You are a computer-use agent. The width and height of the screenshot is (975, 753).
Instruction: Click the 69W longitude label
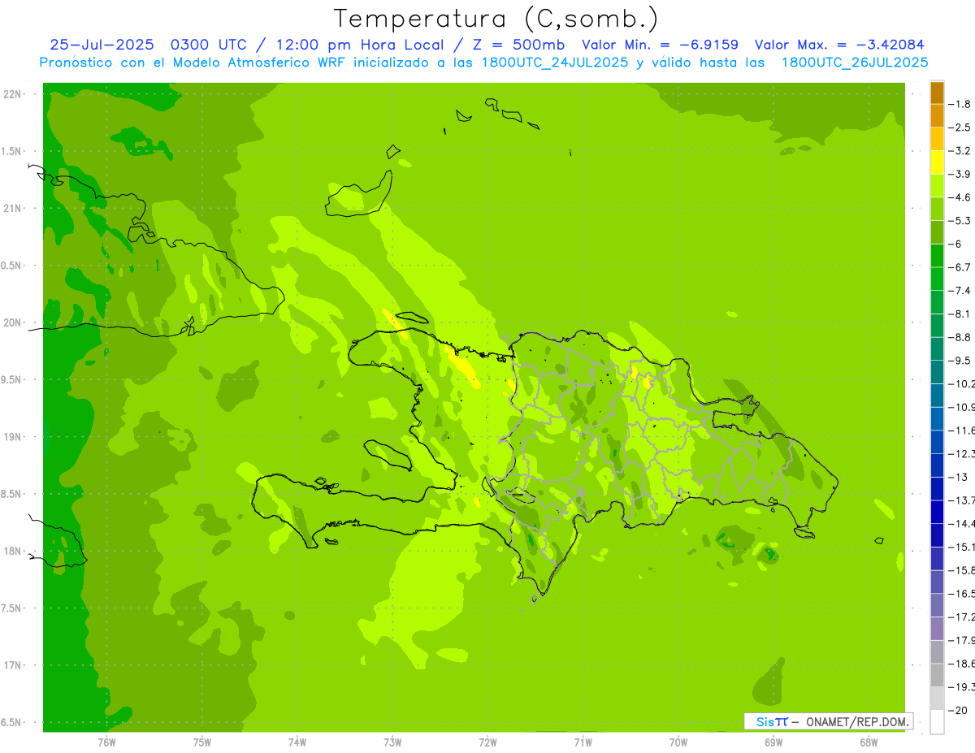pyautogui.click(x=773, y=742)
